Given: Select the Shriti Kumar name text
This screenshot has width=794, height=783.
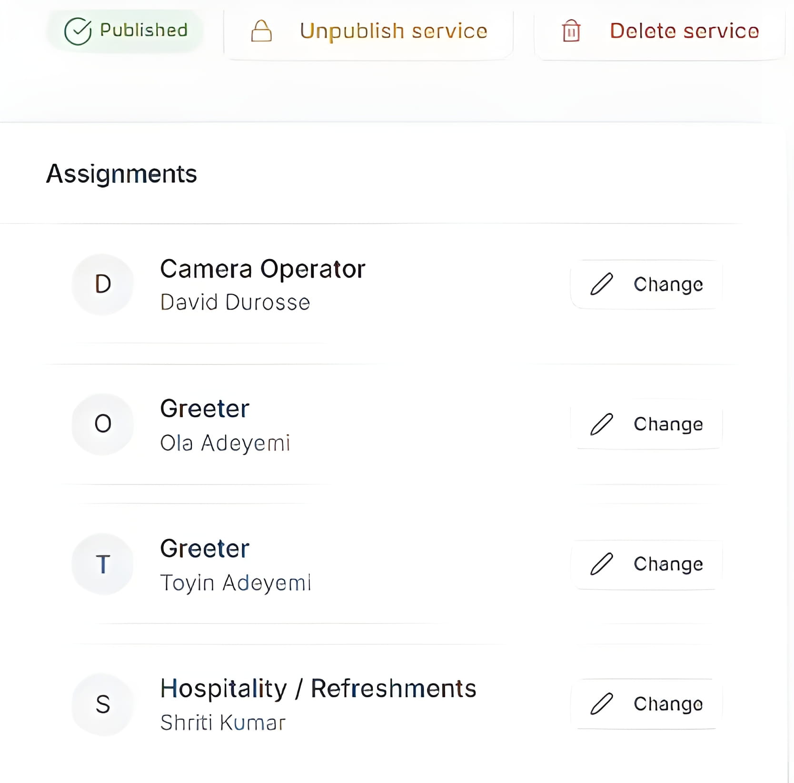Looking at the screenshot, I should click(223, 723).
